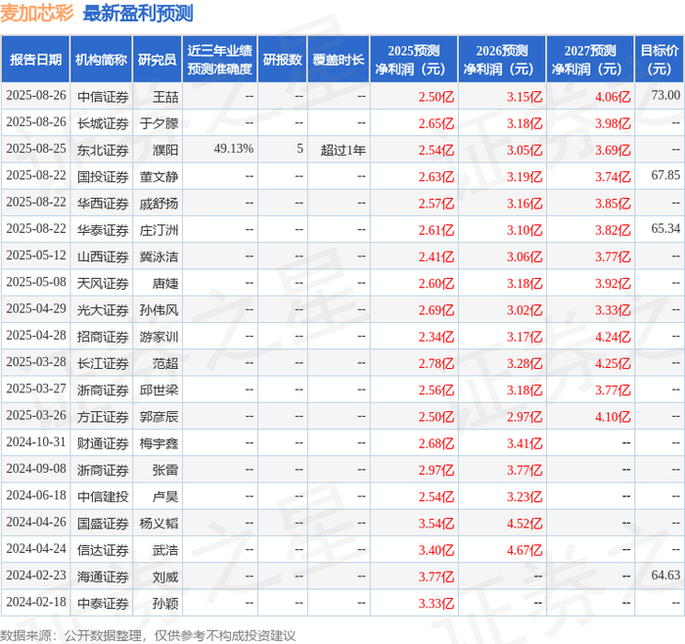The image size is (685, 644).
Task: Click the 研报数 column header
Action: click(x=282, y=60)
